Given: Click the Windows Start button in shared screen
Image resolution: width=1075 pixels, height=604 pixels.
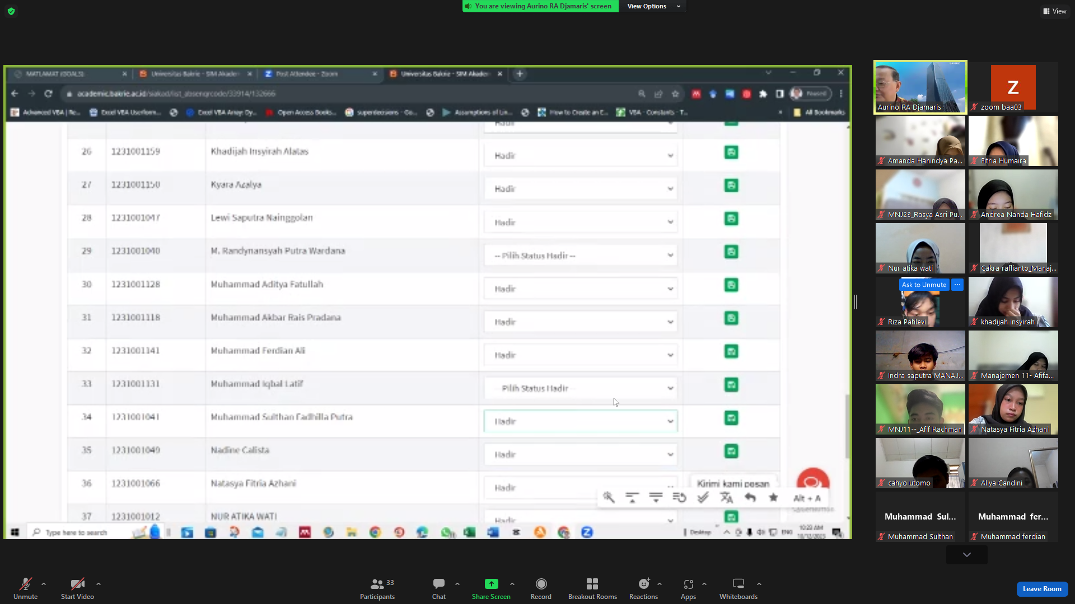Looking at the screenshot, I should (x=15, y=532).
